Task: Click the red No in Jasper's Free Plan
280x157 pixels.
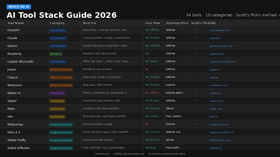Action: point(147,69)
